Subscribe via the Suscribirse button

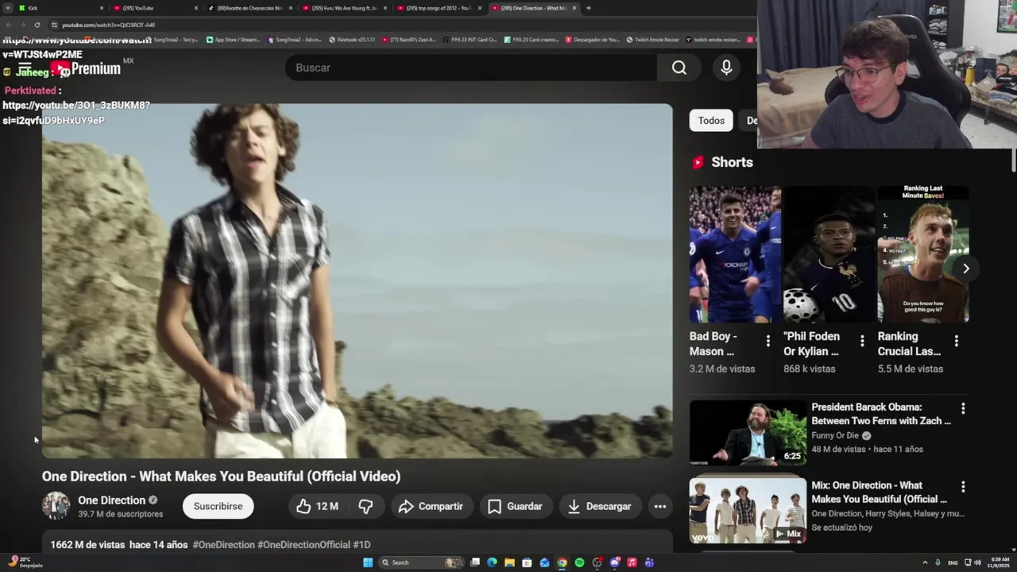[x=218, y=506]
